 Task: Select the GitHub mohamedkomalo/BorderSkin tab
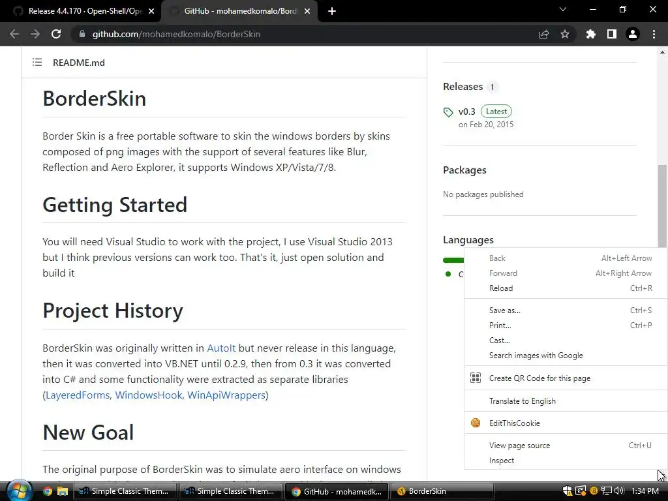coord(241,11)
